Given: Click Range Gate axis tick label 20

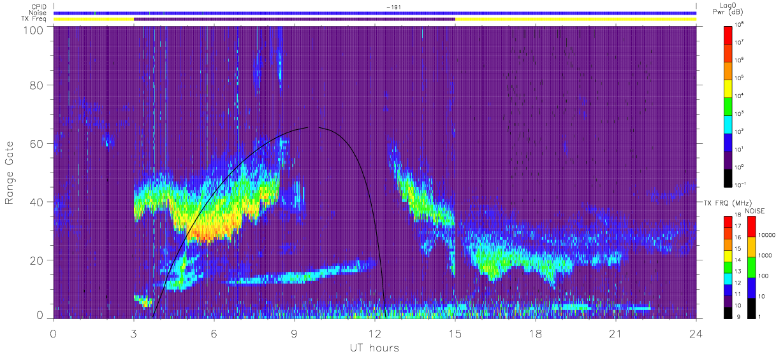Looking at the screenshot, I should tap(36, 260).
